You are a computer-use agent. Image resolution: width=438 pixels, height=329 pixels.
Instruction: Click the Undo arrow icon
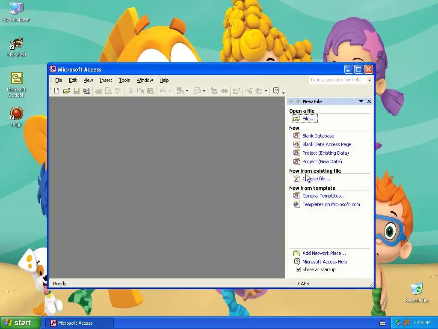(x=163, y=91)
